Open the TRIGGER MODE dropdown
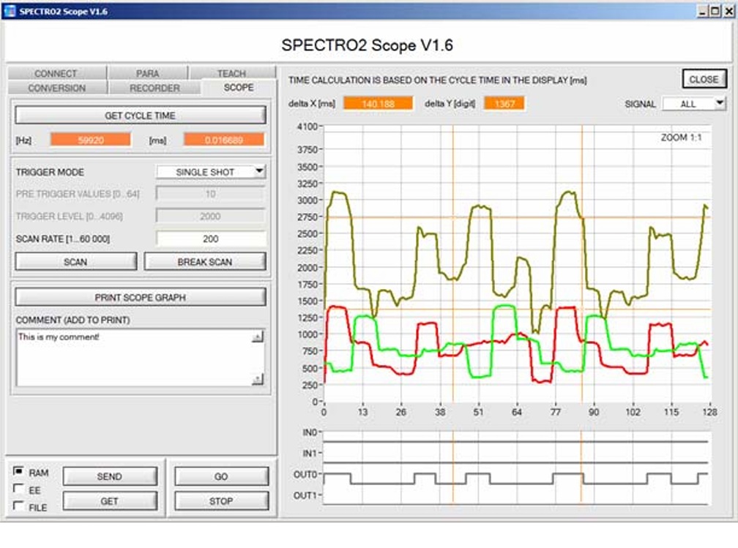 (x=211, y=172)
